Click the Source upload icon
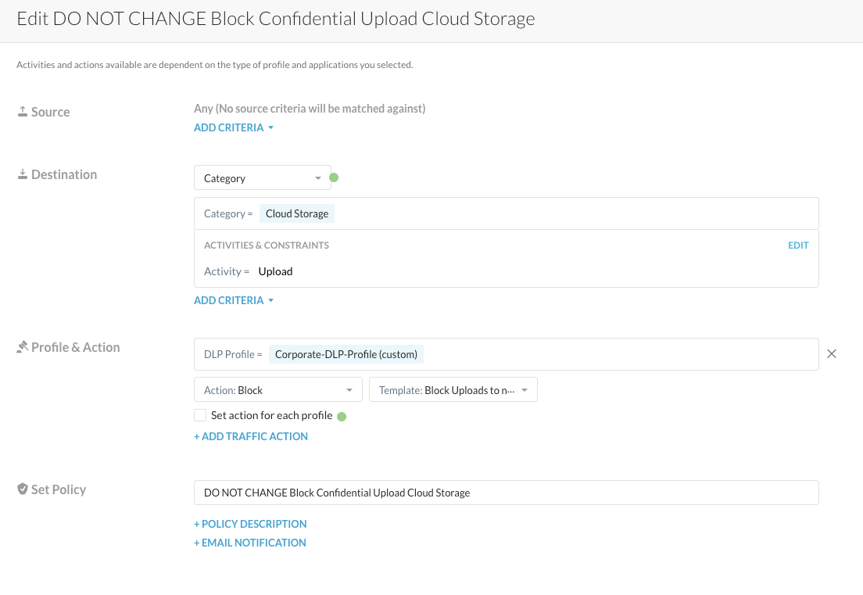 click(23, 112)
